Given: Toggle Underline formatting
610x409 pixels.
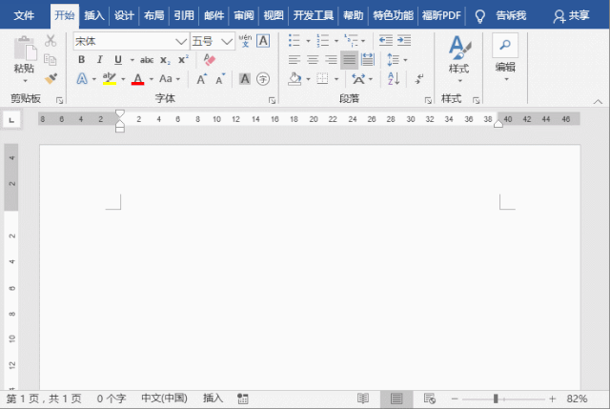Looking at the screenshot, I should point(118,59).
